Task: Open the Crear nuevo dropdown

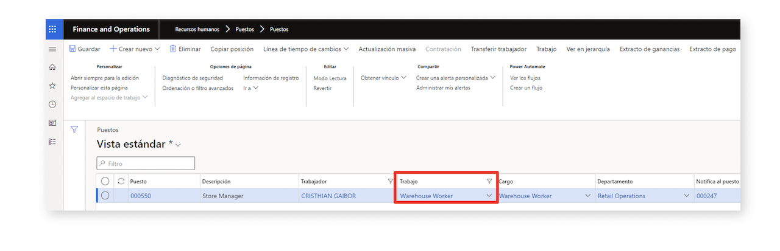Action: click(x=135, y=49)
